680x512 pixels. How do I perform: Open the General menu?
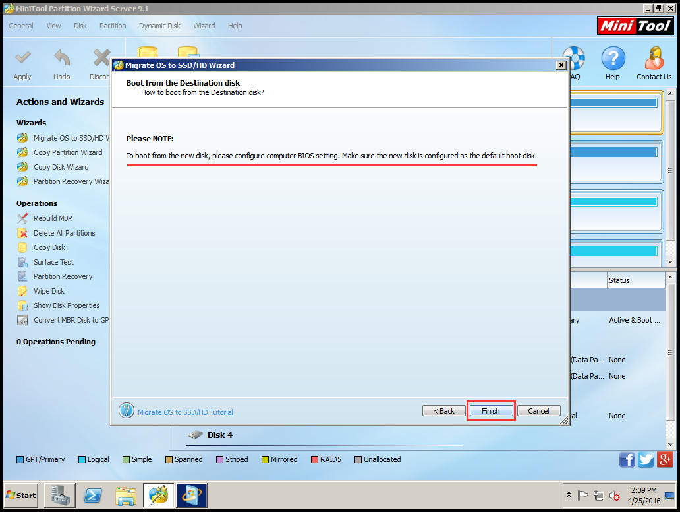pyautogui.click(x=21, y=26)
